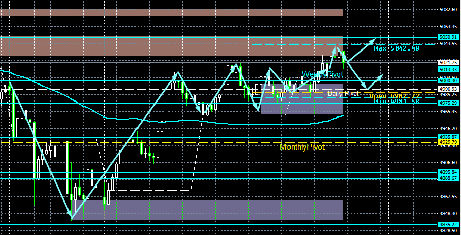461x235 pixels.
Task: Click the 5013.33 price tag
Action: (x=449, y=70)
